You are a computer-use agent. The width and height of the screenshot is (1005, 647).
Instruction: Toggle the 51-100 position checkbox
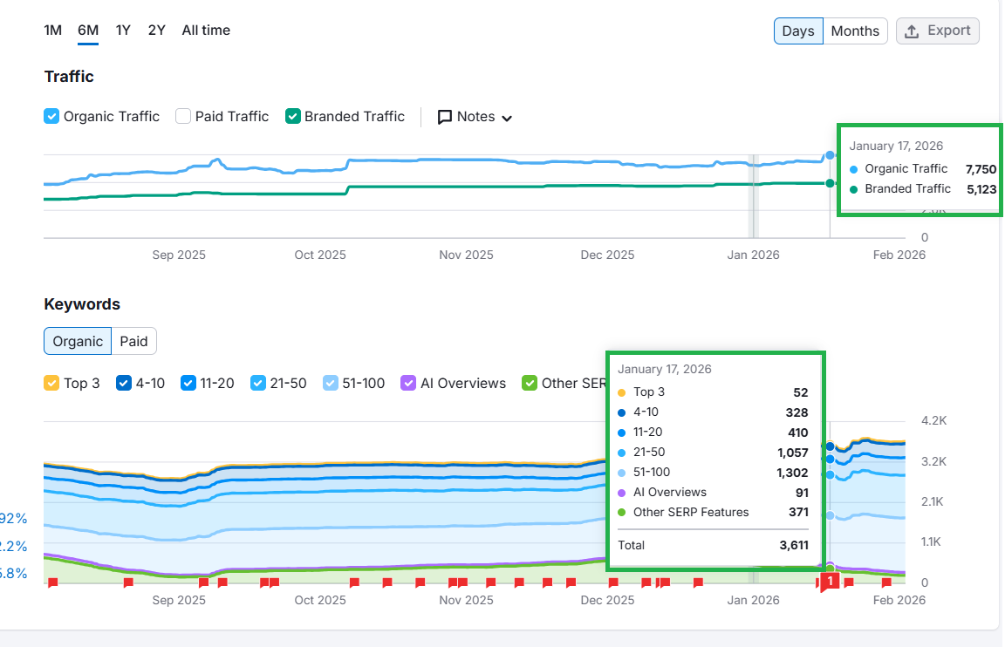(331, 383)
